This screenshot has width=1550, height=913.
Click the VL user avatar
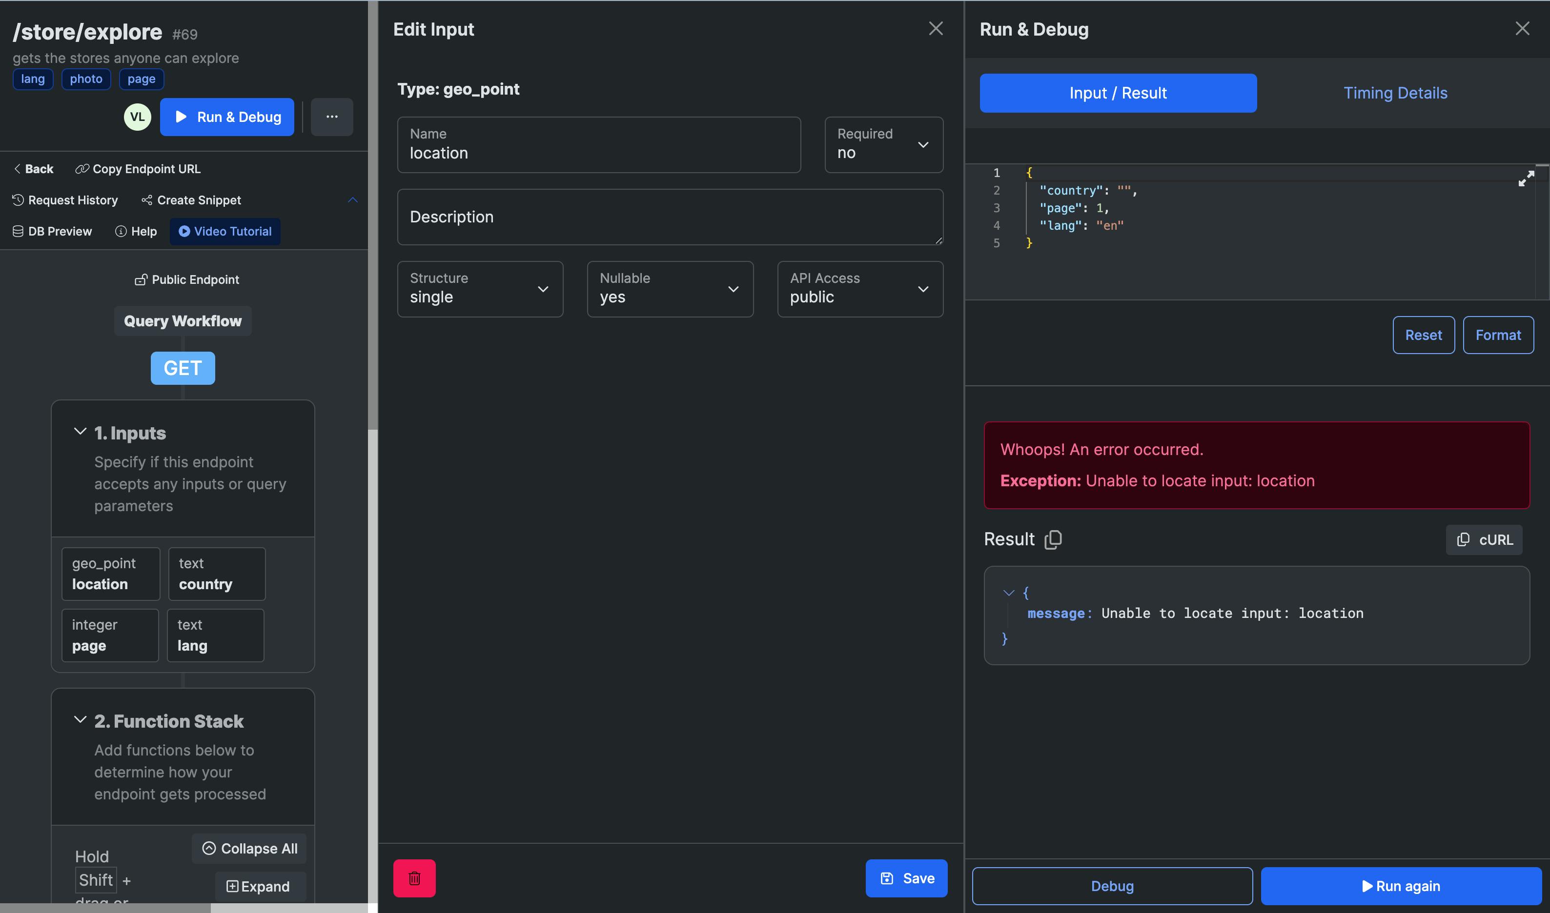coord(137,117)
